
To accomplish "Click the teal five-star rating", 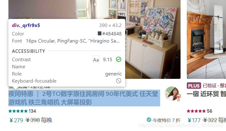I will coord(18,111).
